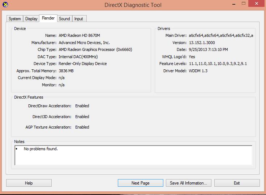Click driver model 'WDDM 1.3'
Screen dimensions: 266x195
coord(198,71)
